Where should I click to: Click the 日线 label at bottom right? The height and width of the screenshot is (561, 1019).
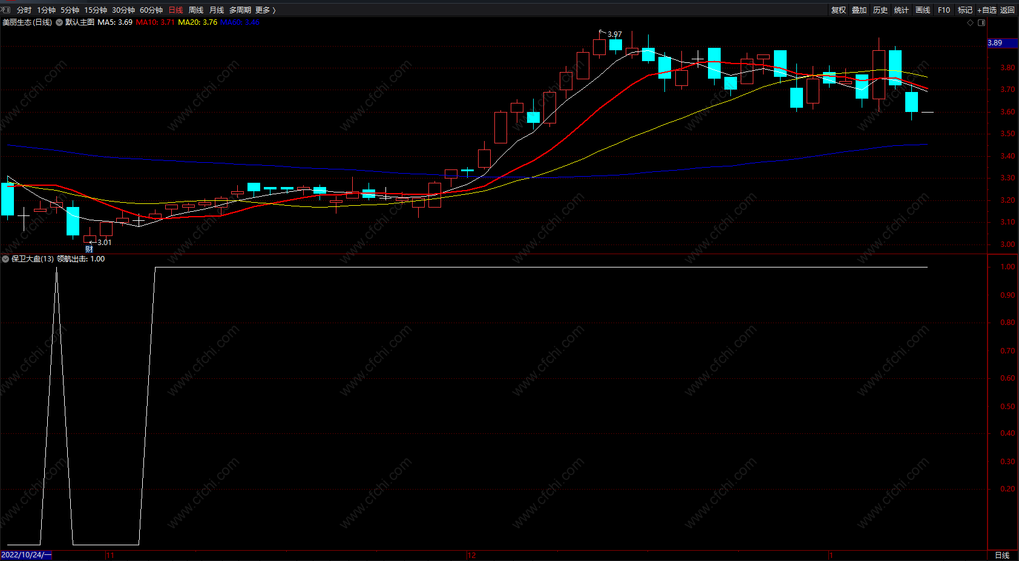click(x=1002, y=555)
